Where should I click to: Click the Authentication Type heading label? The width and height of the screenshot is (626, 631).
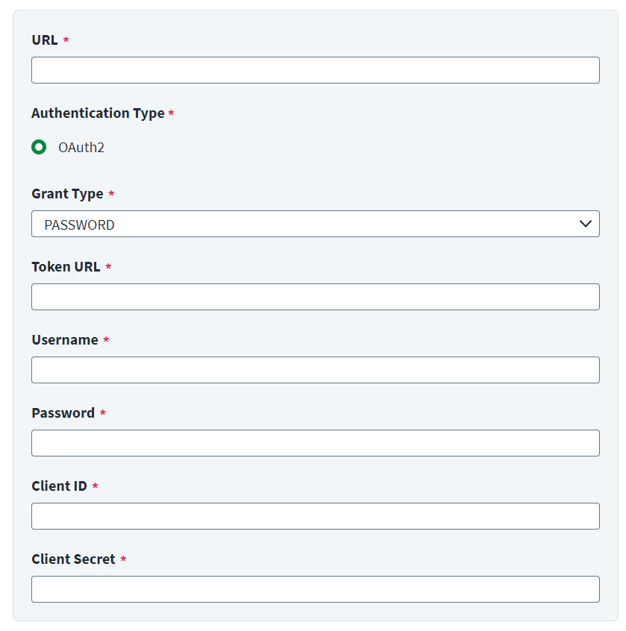[x=98, y=113]
